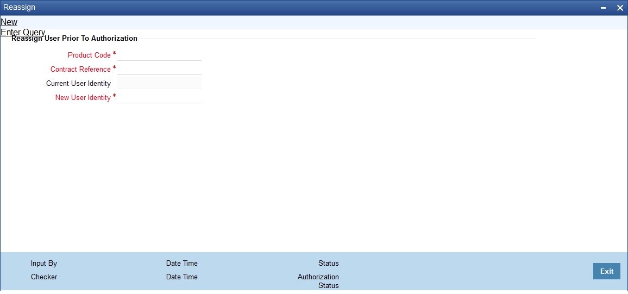Viewport: 628px width, 294px height.
Task: Click the Input By label
Action: (44, 264)
